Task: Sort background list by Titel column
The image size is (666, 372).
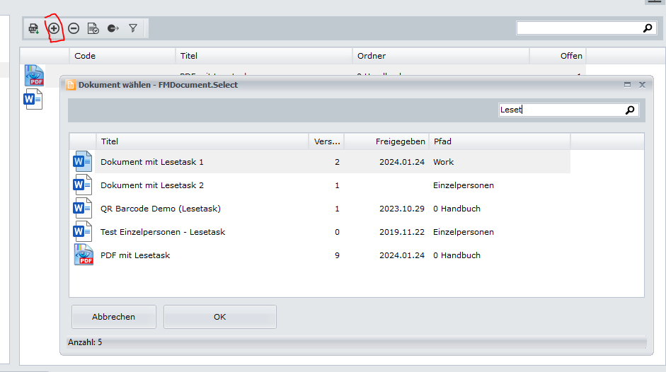Action: 264,56
